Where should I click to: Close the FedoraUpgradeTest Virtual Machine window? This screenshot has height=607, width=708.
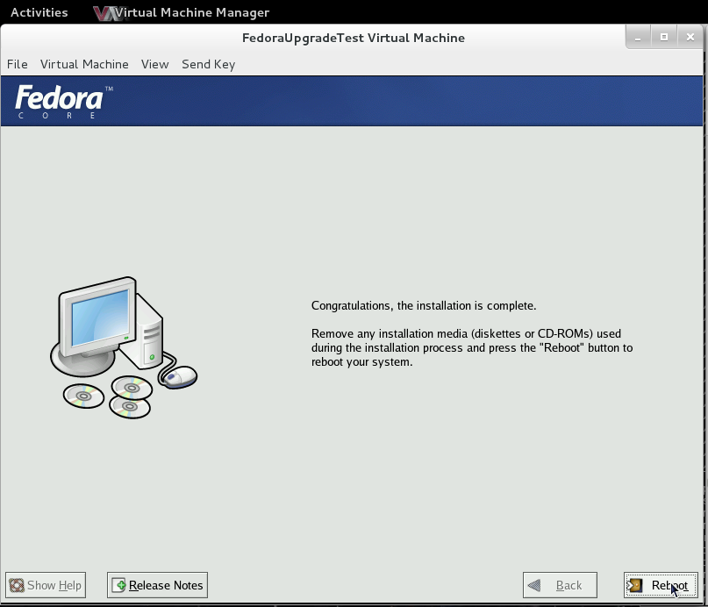tap(690, 38)
